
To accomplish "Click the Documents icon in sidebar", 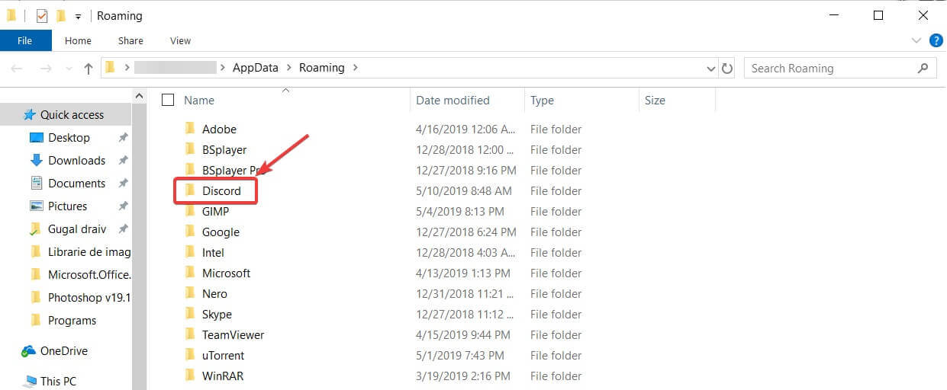I will [x=36, y=183].
